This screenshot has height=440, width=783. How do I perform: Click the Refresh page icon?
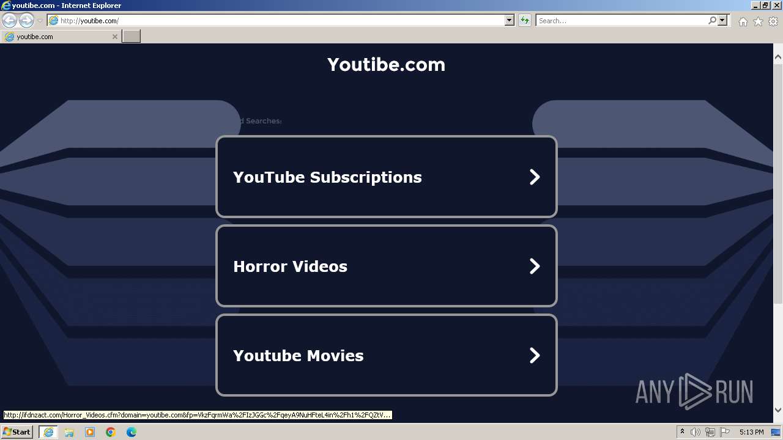tap(524, 21)
